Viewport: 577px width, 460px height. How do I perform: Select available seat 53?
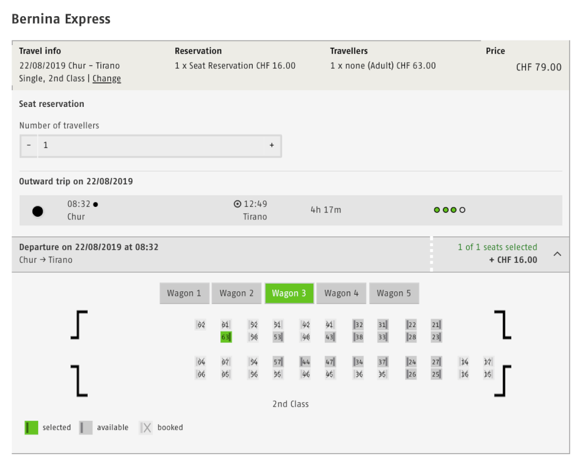tap(278, 337)
